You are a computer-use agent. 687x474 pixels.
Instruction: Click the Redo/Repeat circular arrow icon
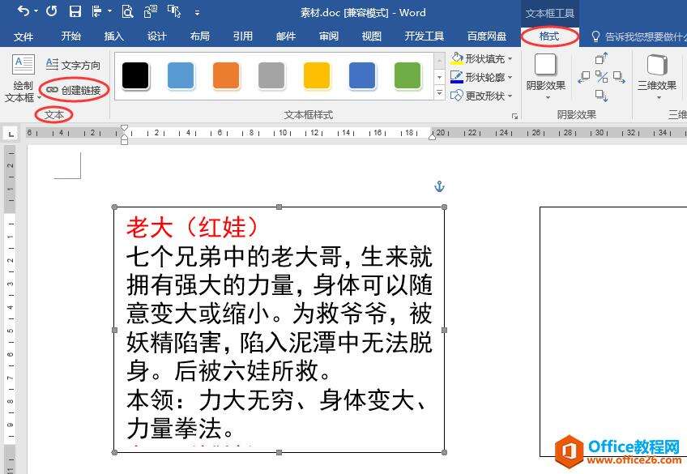tap(51, 11)
